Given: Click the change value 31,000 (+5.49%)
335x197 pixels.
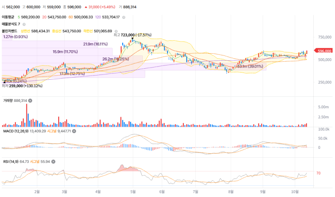Looking at the screenshot, I should coord(102,7).
